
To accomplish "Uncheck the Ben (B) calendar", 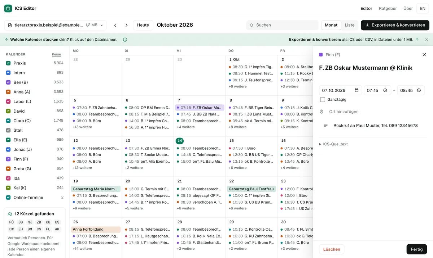I will [x=8, y=82].
